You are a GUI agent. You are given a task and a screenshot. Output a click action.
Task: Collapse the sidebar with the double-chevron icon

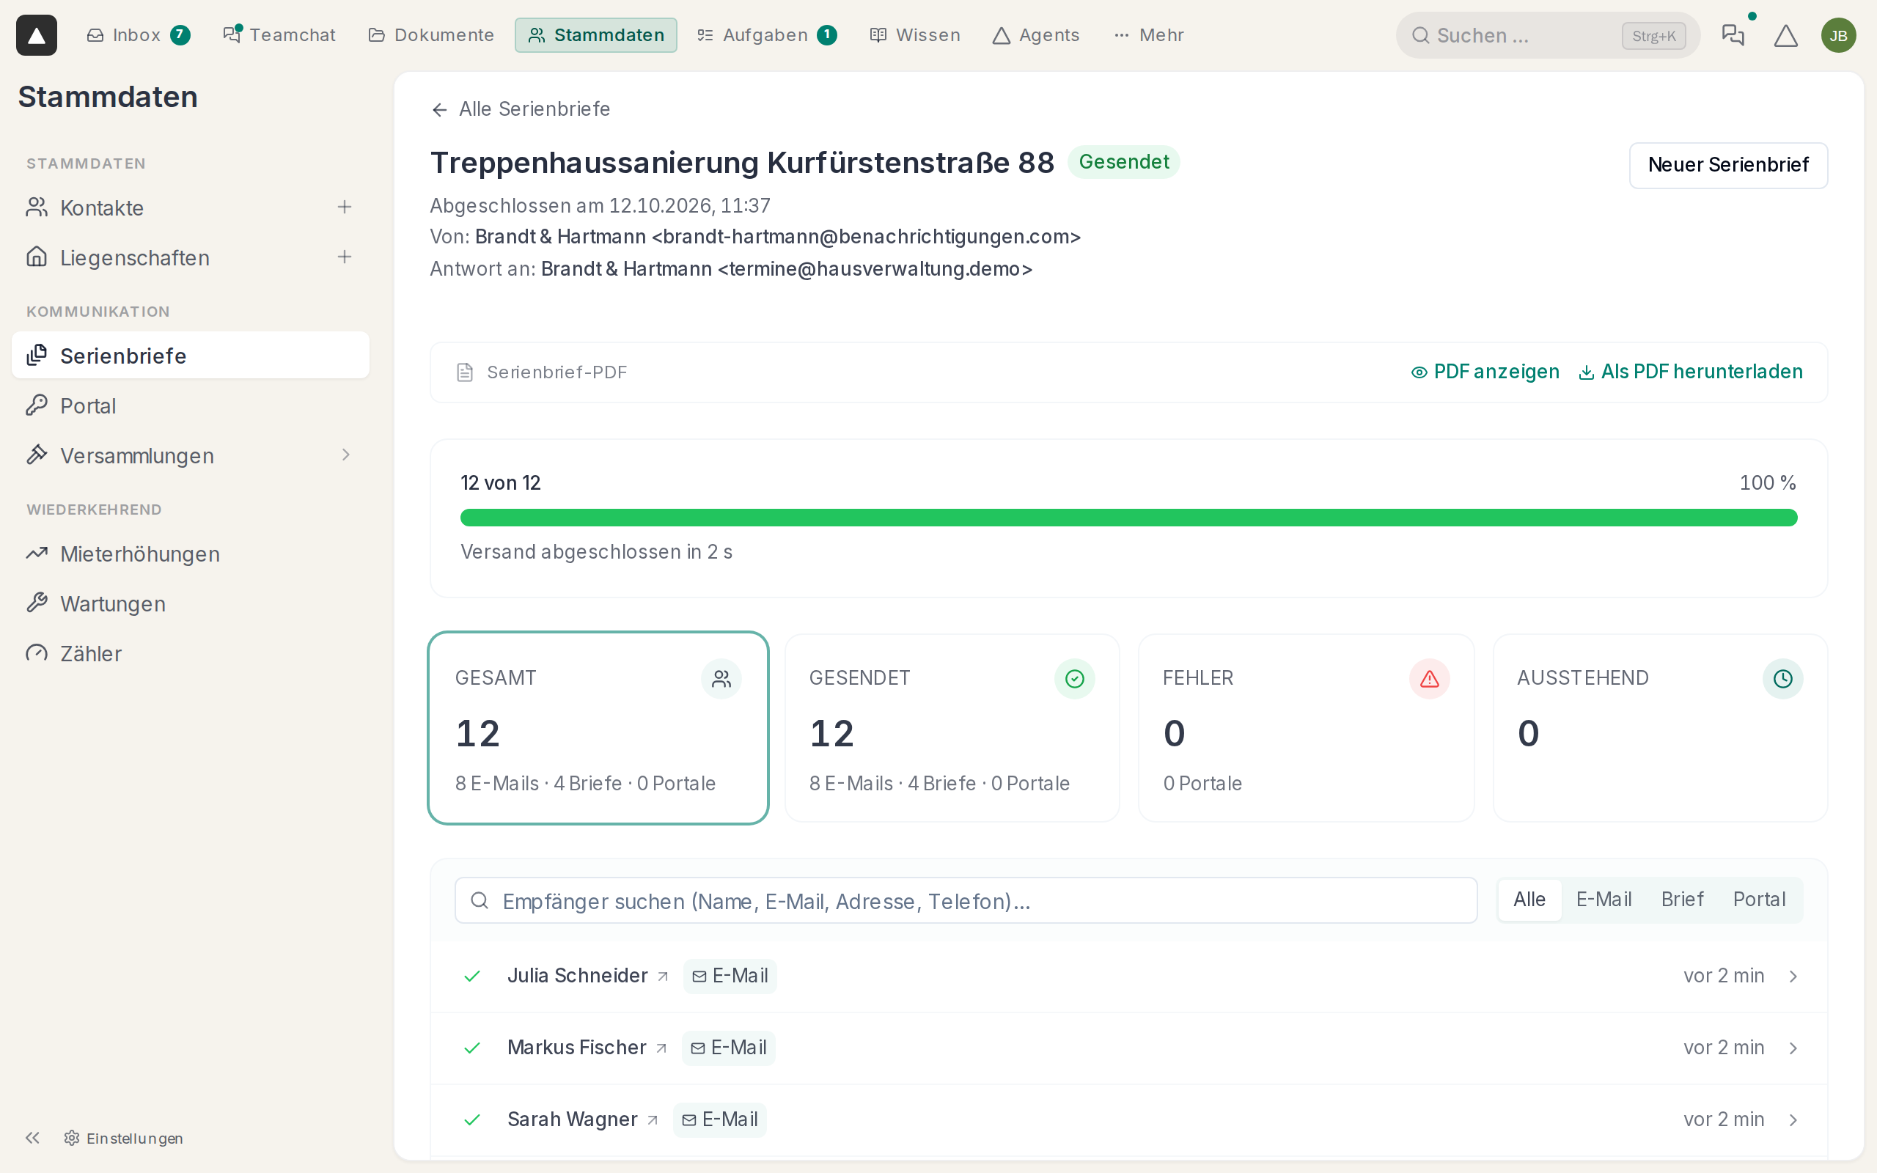[x=32, y=1137]
